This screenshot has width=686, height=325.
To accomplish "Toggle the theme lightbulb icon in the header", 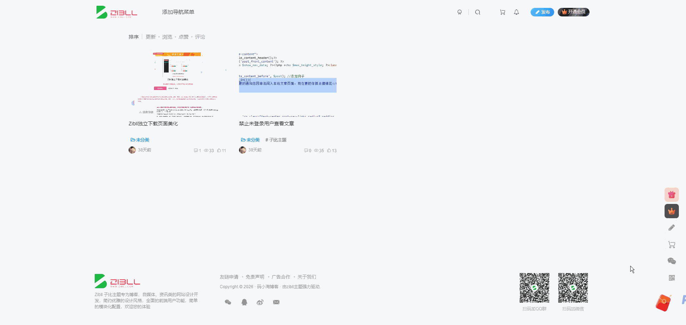I will [x=459, y=12].
